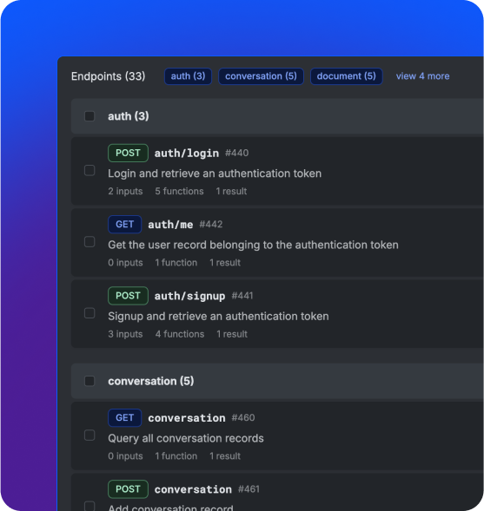Click the GET badge on conversation #460
Viewport: 484px width, 511px height.
click(x=124, y=418)
